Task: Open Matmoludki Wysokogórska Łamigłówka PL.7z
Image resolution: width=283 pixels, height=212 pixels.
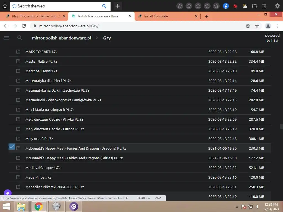Action: [x=140, y=100]
